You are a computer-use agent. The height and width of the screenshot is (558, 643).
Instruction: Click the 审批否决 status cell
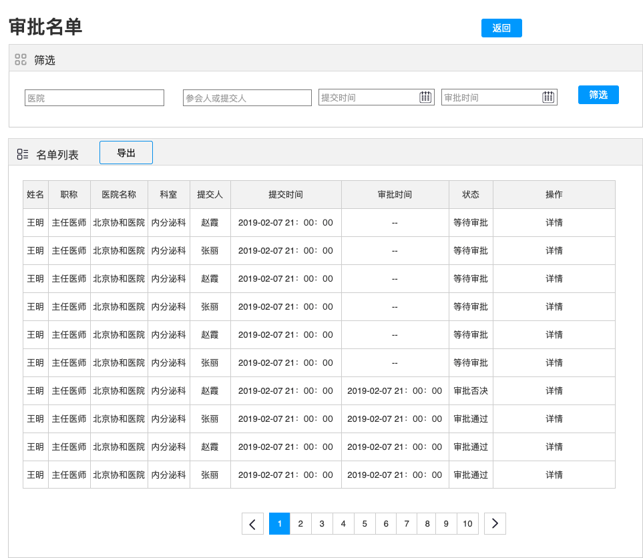(471, 390)
